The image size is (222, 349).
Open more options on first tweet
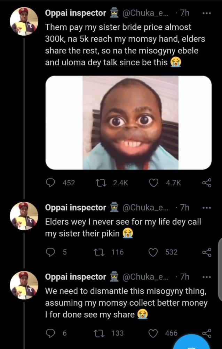[207, 13]
